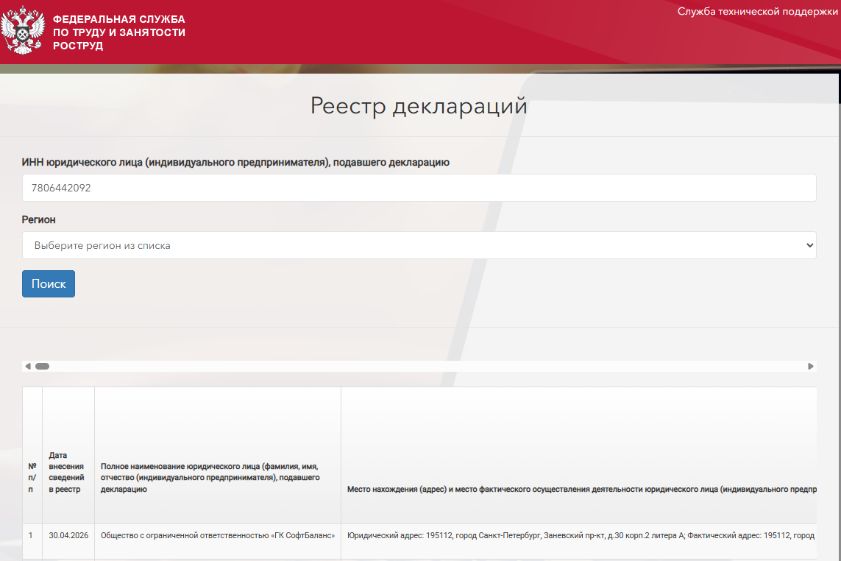Click the Регион label

(38, 219)
